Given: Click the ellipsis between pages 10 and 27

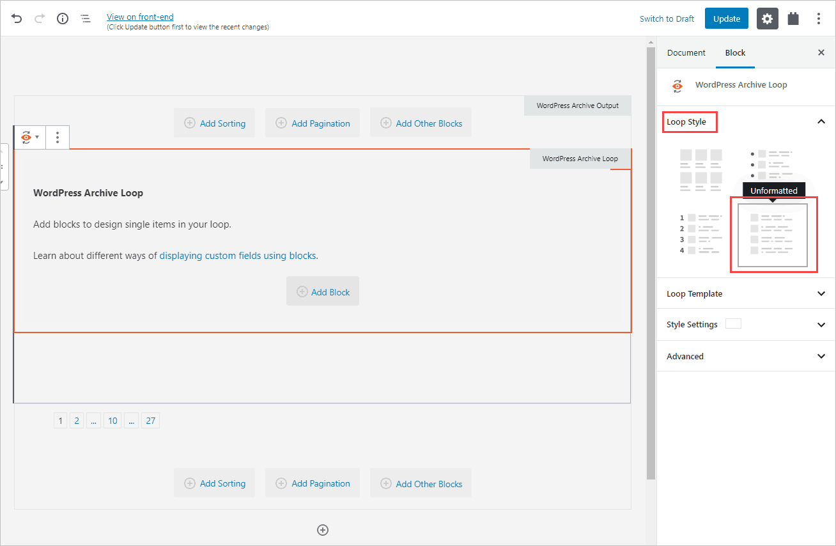Looking at the screenshot, I should 132,421.
